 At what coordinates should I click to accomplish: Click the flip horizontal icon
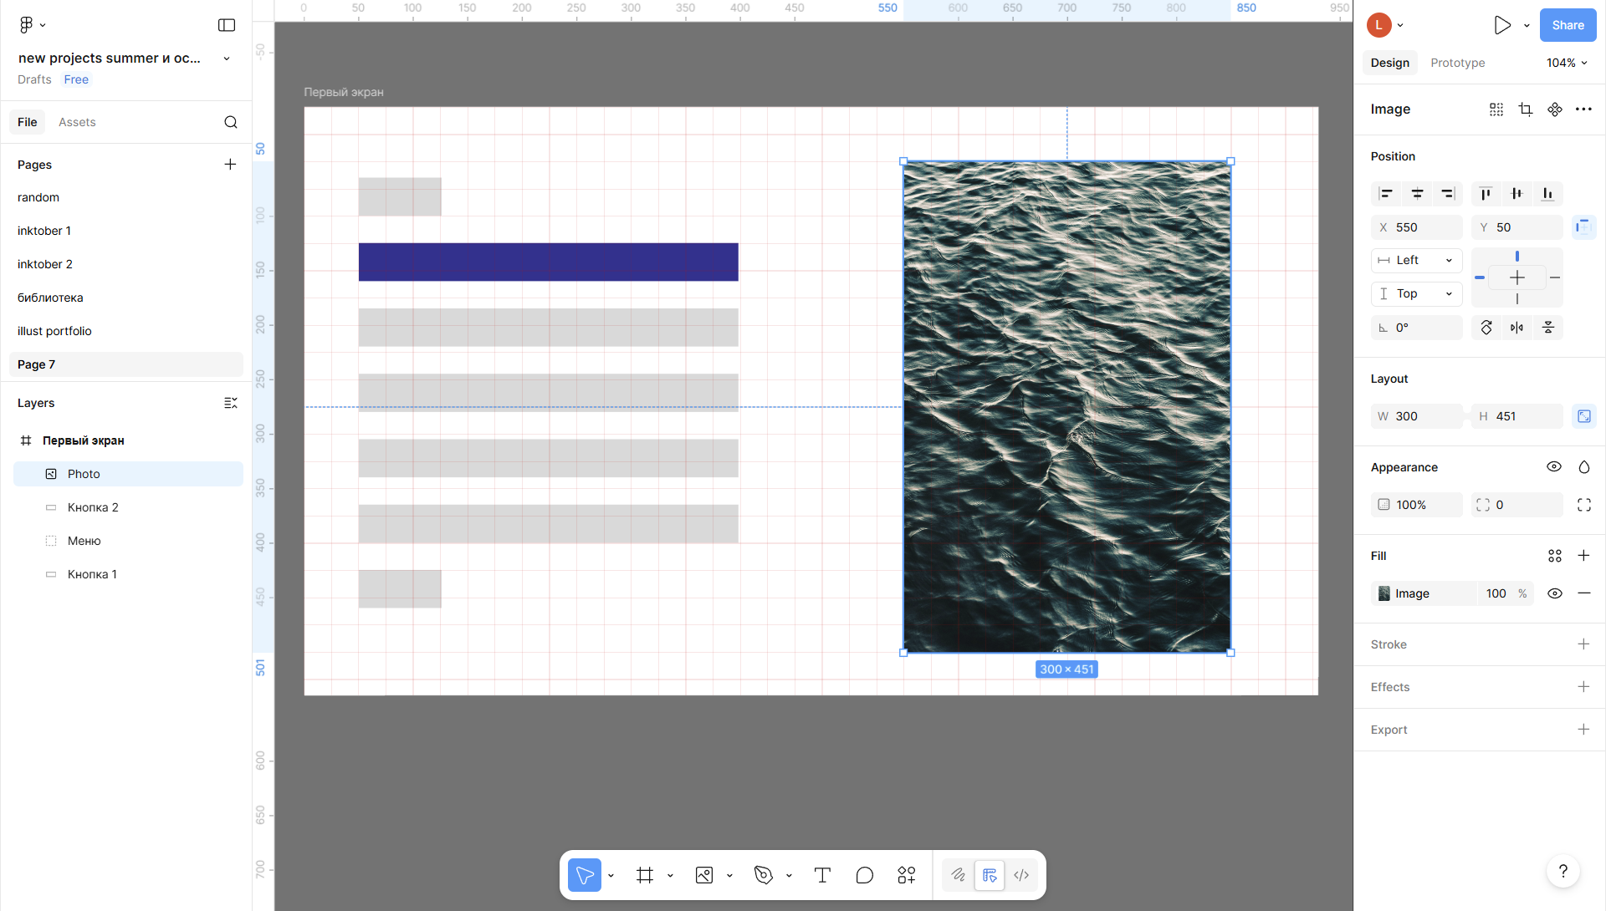click(1516, 328)
